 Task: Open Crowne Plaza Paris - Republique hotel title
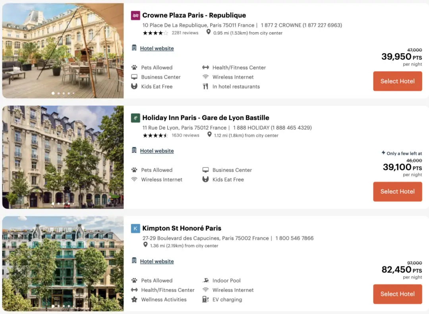tap(194, 15)
